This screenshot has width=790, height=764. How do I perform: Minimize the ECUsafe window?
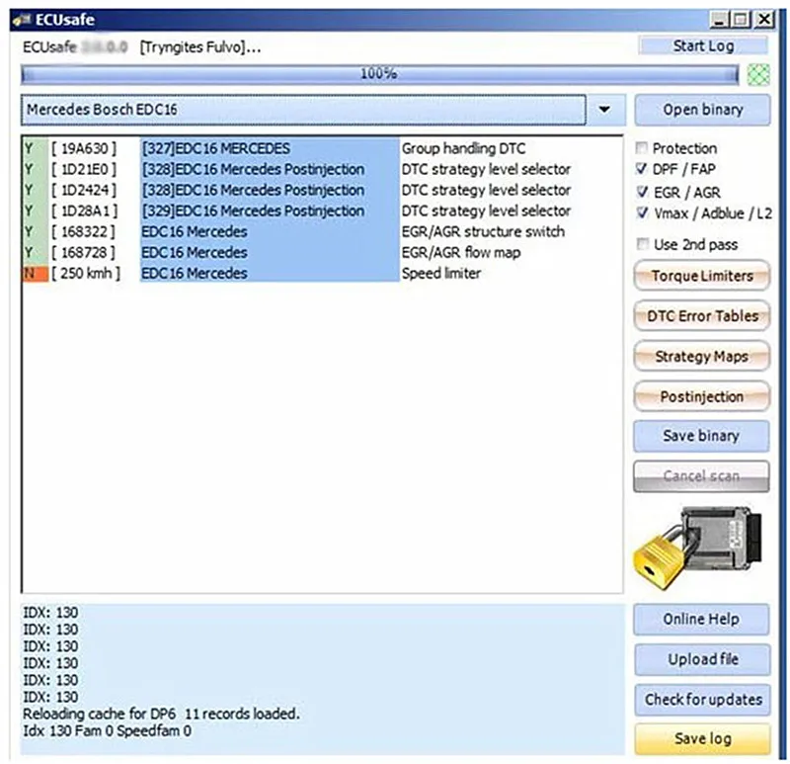click(x=719, y=20)
